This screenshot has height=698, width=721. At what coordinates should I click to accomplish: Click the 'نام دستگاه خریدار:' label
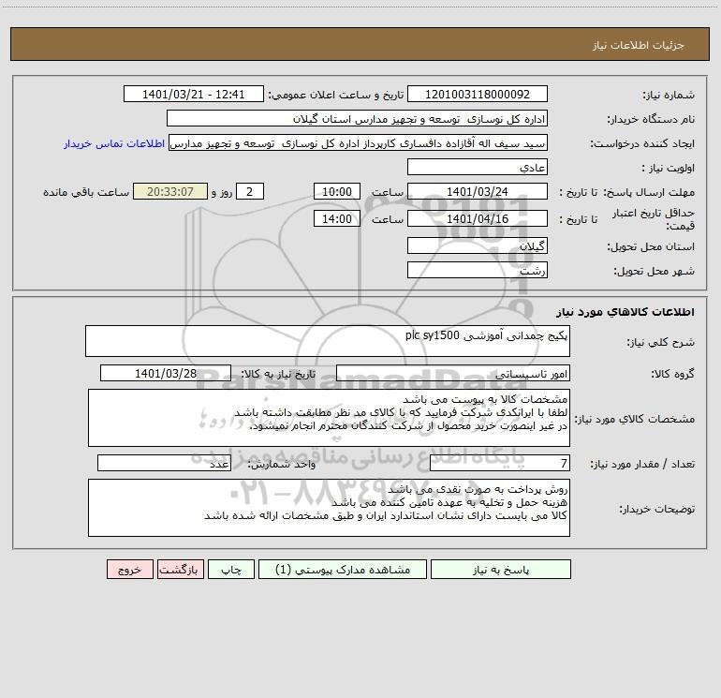pos(651,119)
